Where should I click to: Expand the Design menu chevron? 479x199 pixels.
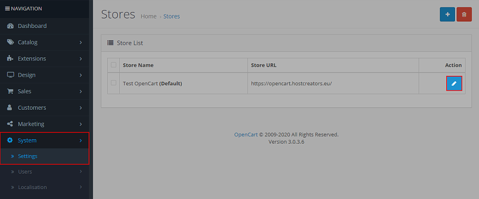pos(81,75)
